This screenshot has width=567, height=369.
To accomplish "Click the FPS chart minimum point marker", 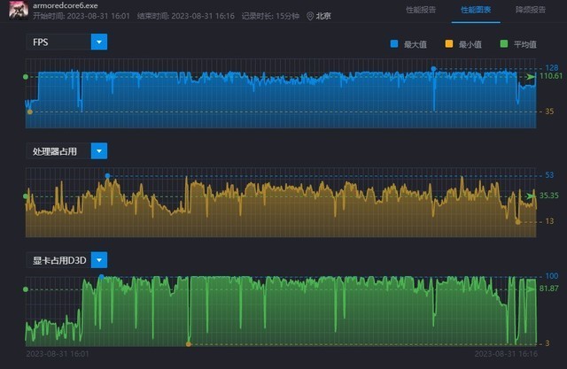I will pos(30,111).
